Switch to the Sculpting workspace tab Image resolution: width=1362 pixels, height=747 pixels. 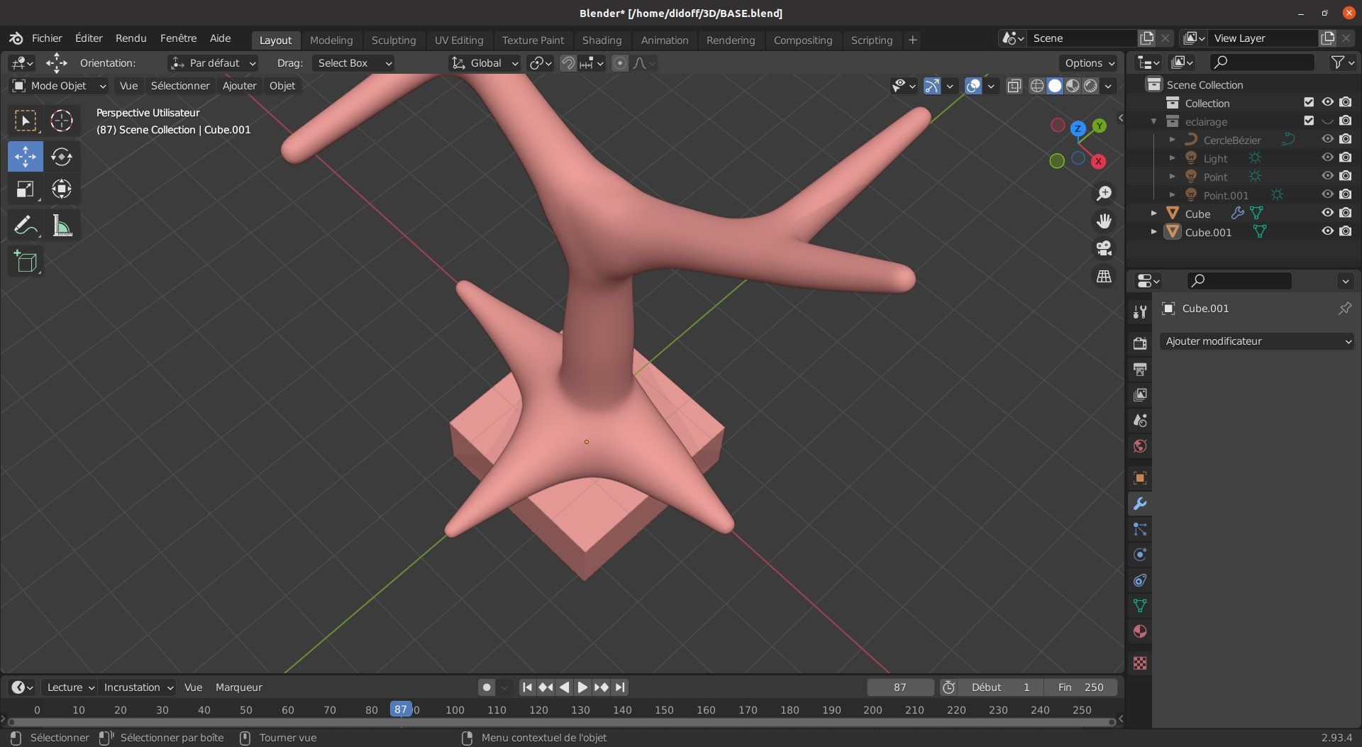click(x=394, y=40)
